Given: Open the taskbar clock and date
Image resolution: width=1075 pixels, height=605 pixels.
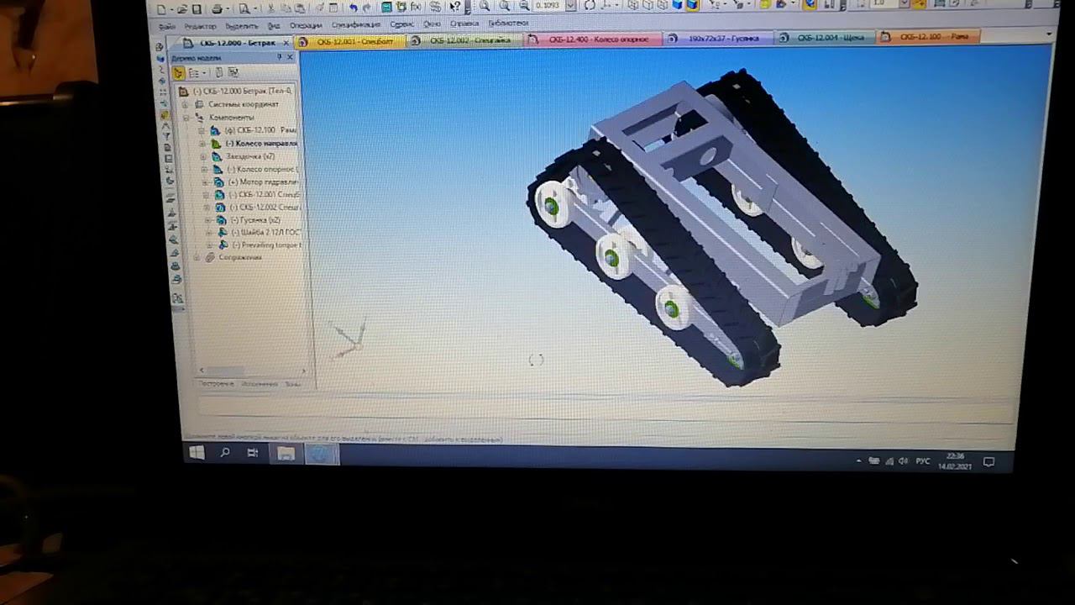Looking at the screenshot, I should tap(955, 461).
